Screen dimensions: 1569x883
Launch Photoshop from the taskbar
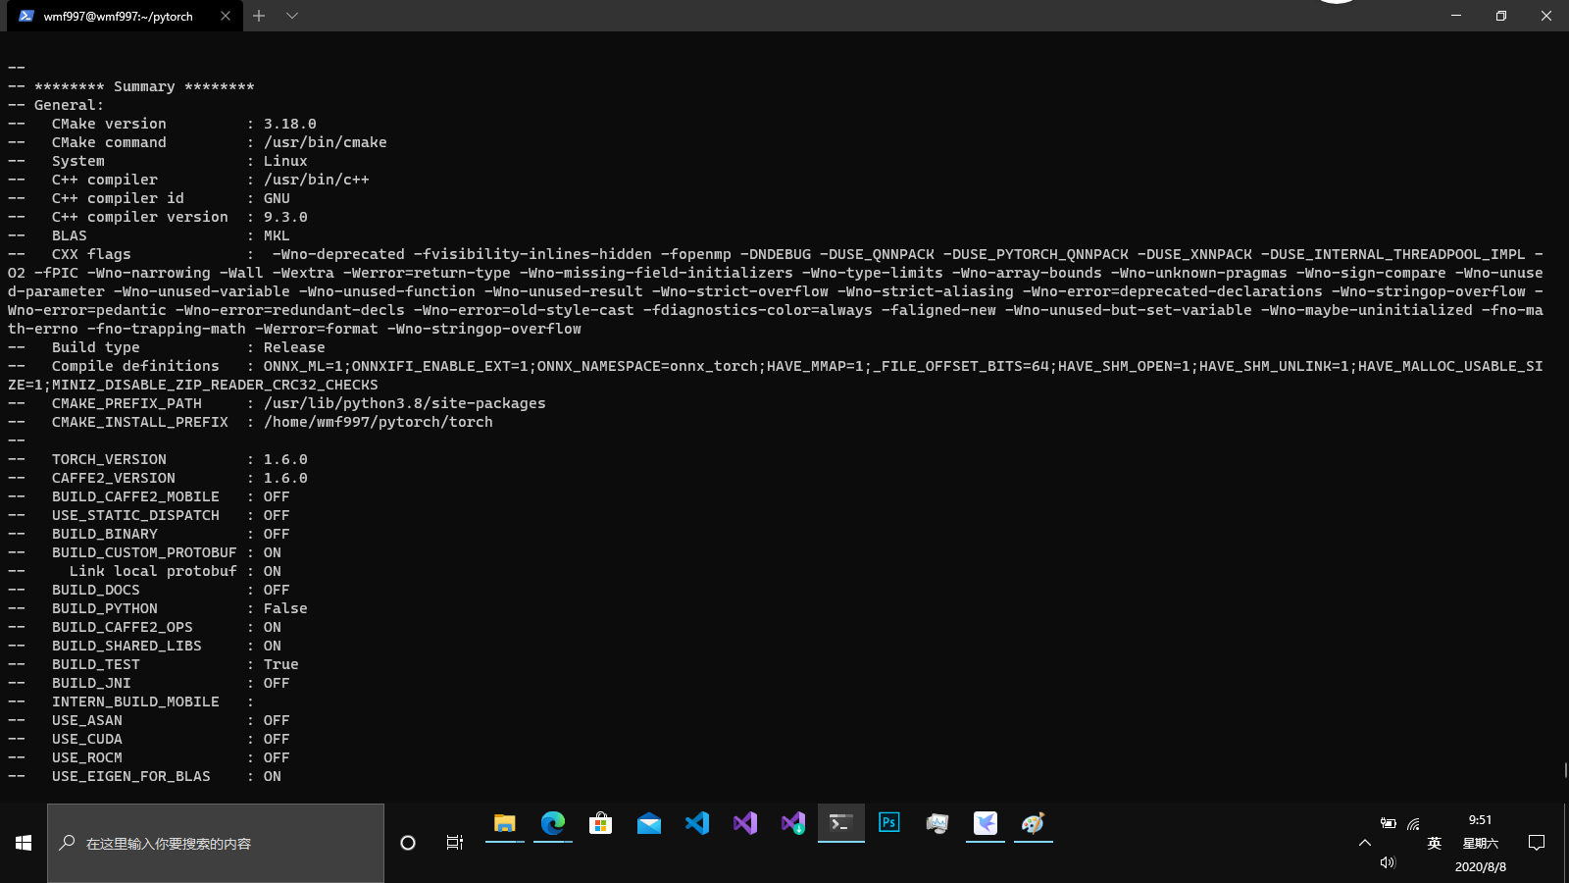(889, 823)
